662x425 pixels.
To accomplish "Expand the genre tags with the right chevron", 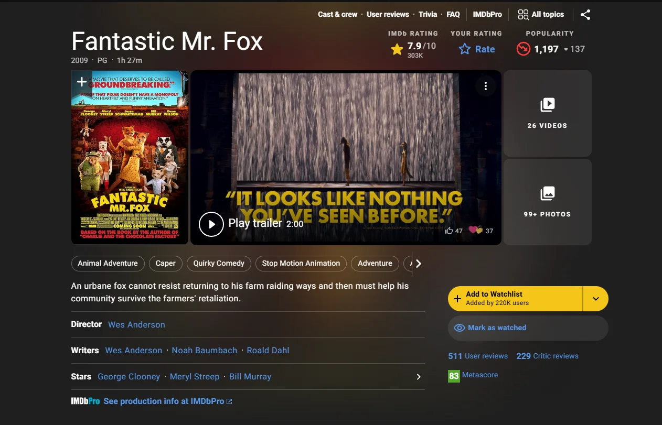I will coord(419,264).
